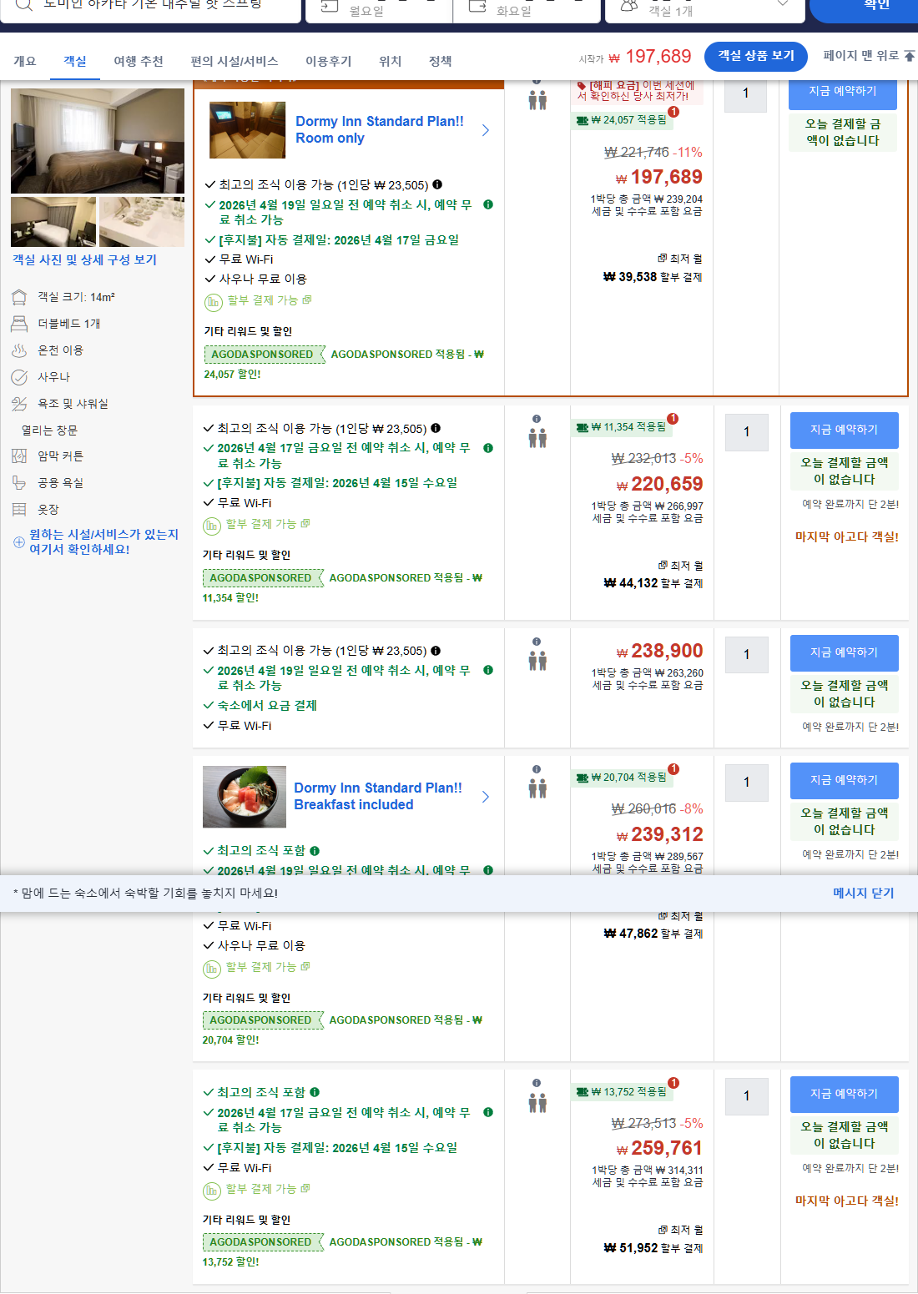Click the 온천 이용 hot spring icon
This screenshot has height=1294, width=918.
pyautogui.click(x=18, y=350)
